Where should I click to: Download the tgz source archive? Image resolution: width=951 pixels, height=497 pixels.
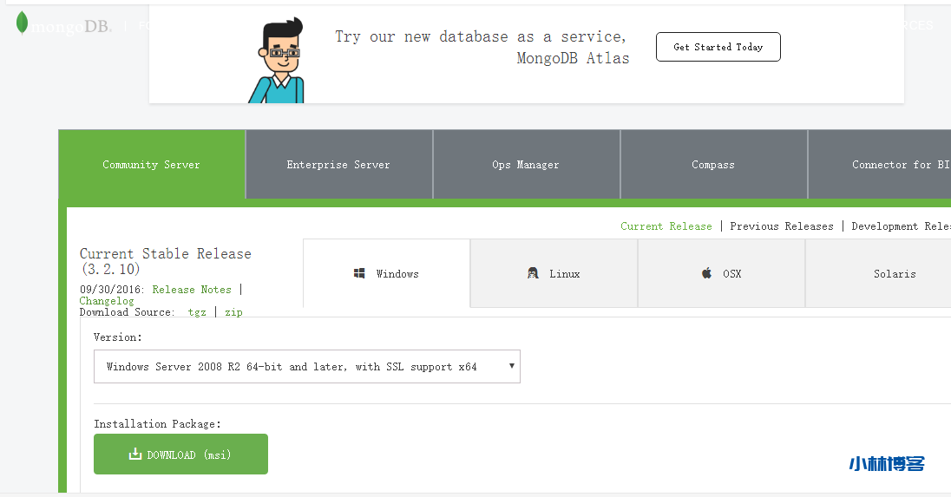(197, 311)
